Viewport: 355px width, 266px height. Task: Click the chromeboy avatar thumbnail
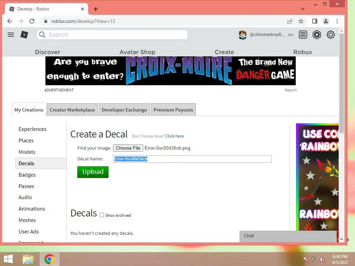[242, 35]
